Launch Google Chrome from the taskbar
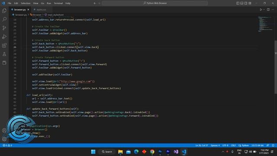 pos(152,152)
